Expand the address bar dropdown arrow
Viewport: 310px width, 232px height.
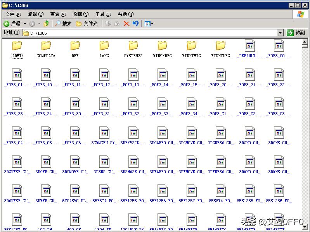click(281, 33)
